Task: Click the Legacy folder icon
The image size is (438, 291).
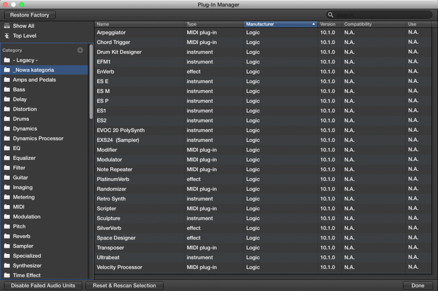Action: (7, 60)
